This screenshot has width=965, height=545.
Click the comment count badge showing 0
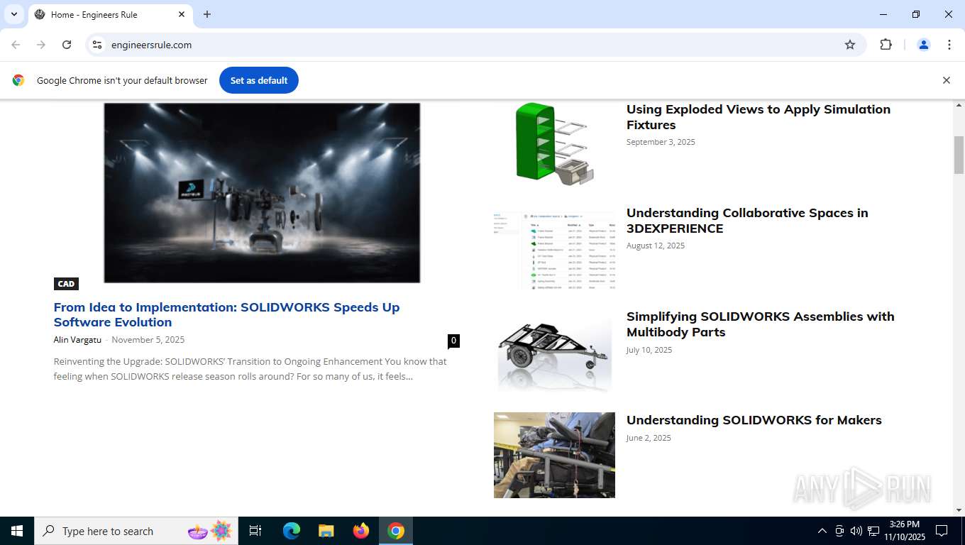coord(453,341)
